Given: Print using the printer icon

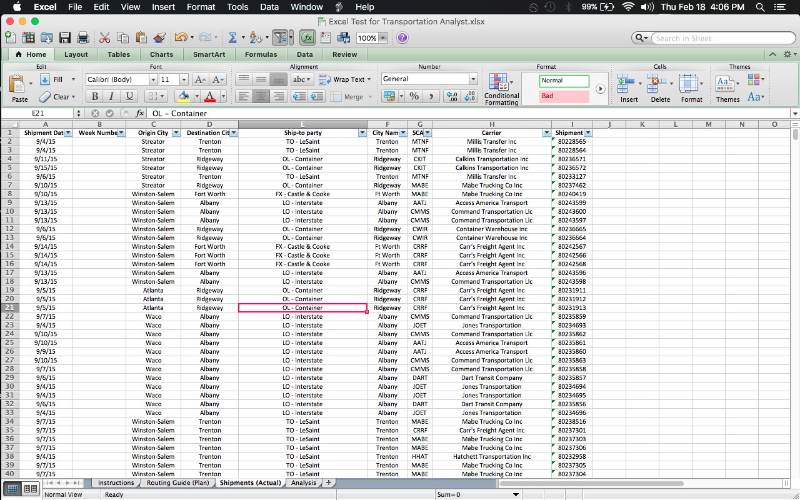Looking at the screenshot, I should click(x=82, y=37).
